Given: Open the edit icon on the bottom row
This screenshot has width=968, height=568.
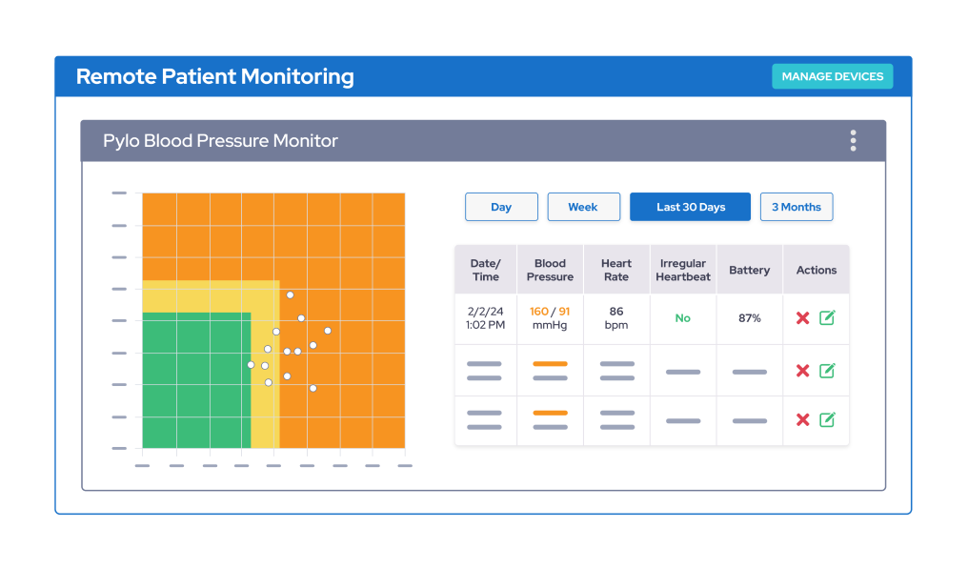Looking at the screenshot, I should [x=830, y=420].
